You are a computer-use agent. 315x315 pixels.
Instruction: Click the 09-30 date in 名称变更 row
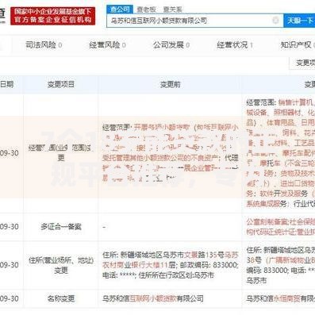[10, 298]
